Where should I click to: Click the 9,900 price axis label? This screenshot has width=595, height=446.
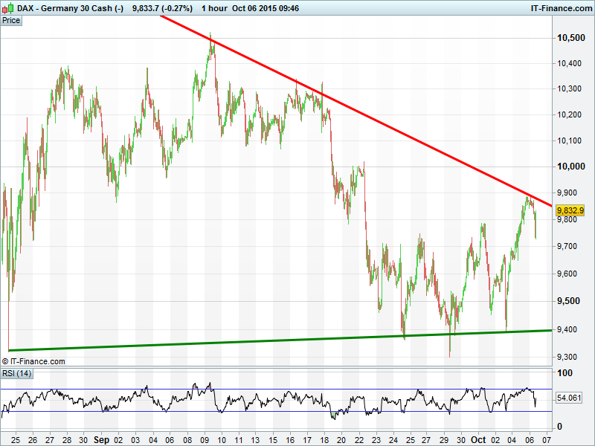pos(567,193)
